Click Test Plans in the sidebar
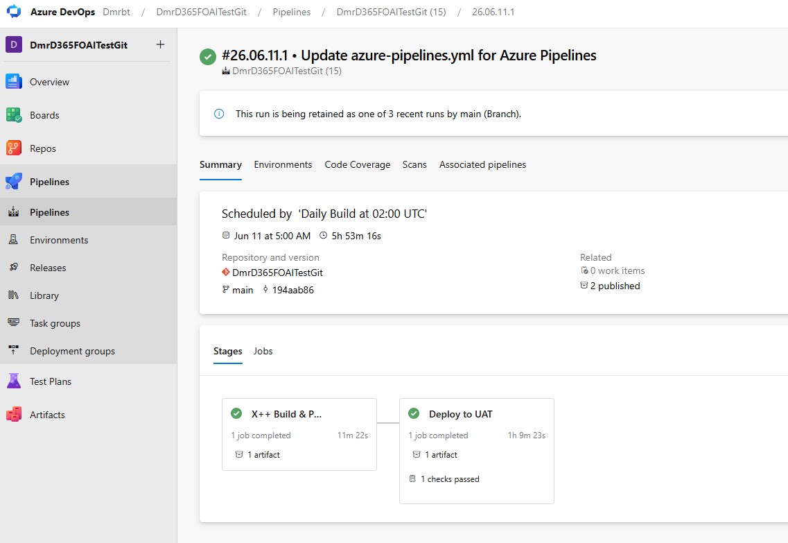788x543 pixels. click(x=51, y=381)
